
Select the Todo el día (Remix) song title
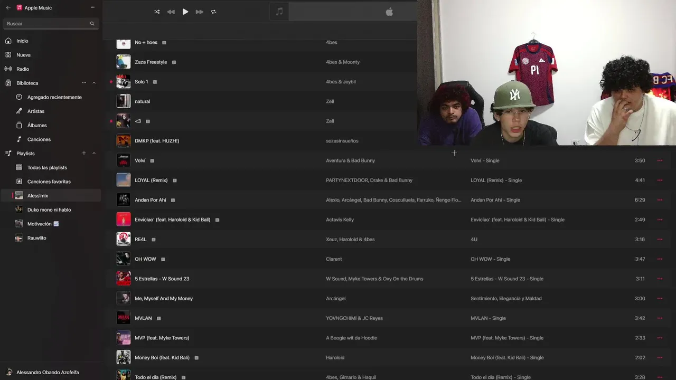click(155, 377)
